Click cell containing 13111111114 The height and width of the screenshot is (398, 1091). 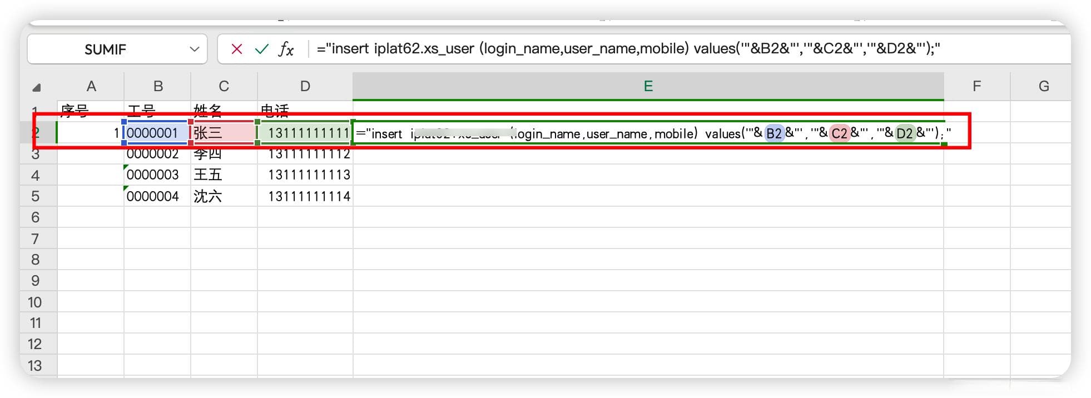pyautogui.click(x=305, y=196)
